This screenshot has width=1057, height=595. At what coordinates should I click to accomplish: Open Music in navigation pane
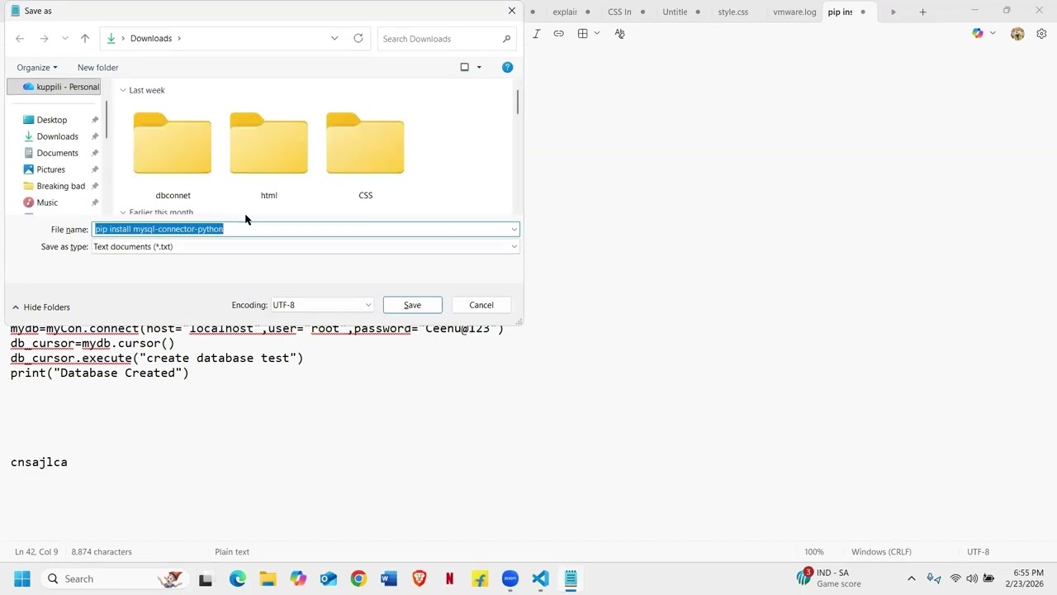(x=47, y=202)
